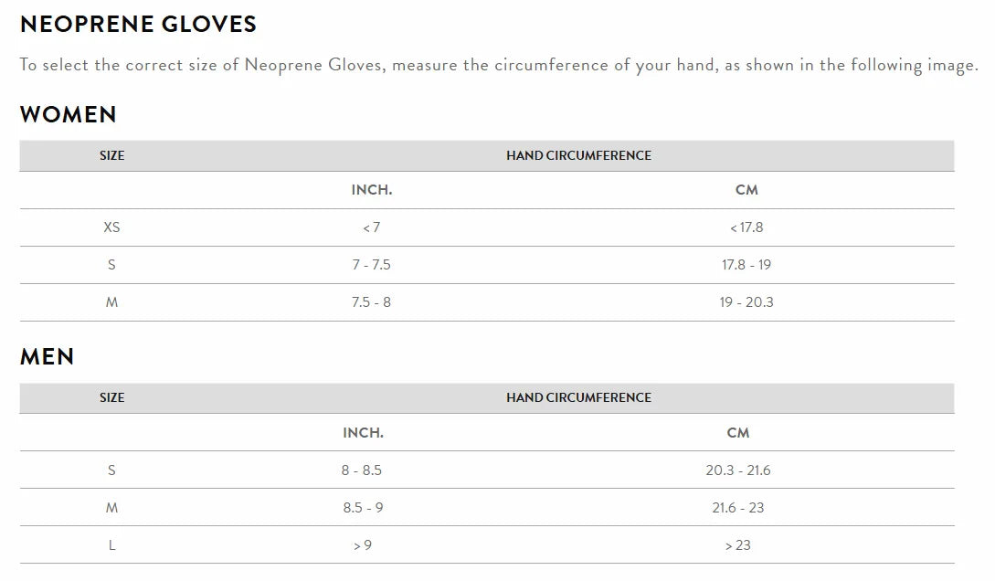Image resolution: width=995 pixels, height=581 pixels.
Task: Click the '> 23' cm cell
Action: coord(737,545)
